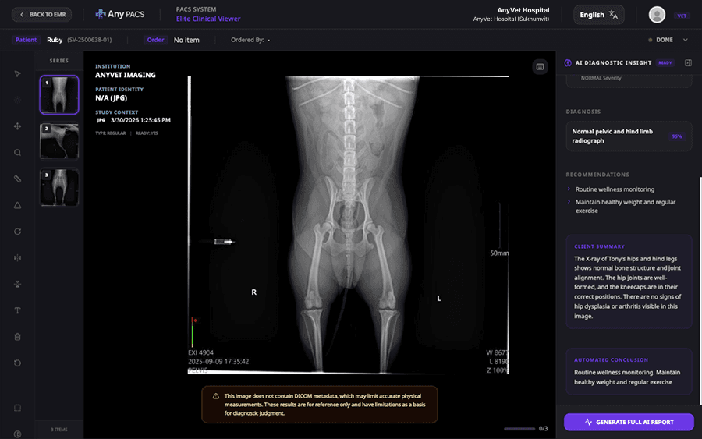Add a text annotation with T tool

(17, 310)
